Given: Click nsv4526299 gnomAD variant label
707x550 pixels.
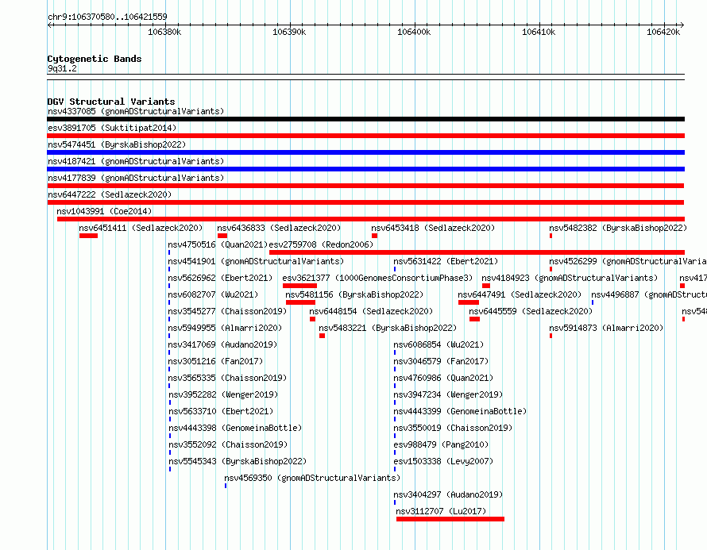Looking at the screenshot, I should pos(628,261).
